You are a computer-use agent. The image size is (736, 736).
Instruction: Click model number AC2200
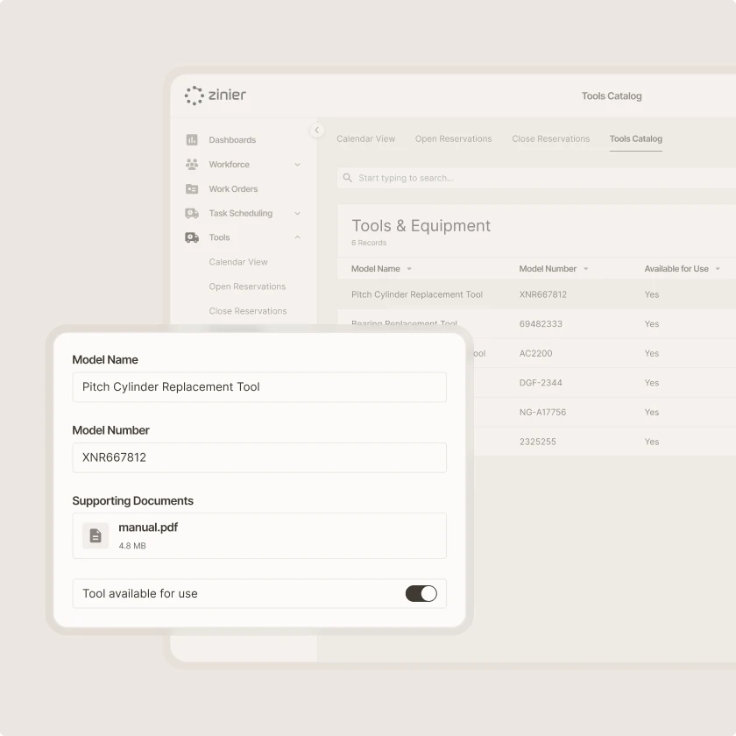pyautogui.click(x=535, y=353)
